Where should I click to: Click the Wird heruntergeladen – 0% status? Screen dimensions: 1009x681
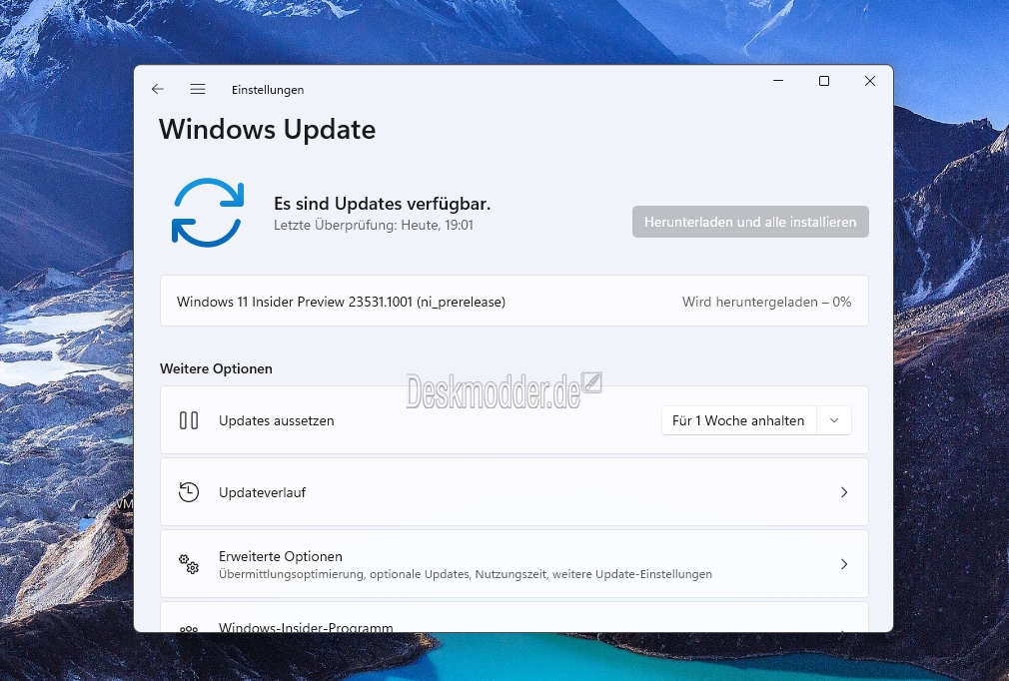click(766, 302)
